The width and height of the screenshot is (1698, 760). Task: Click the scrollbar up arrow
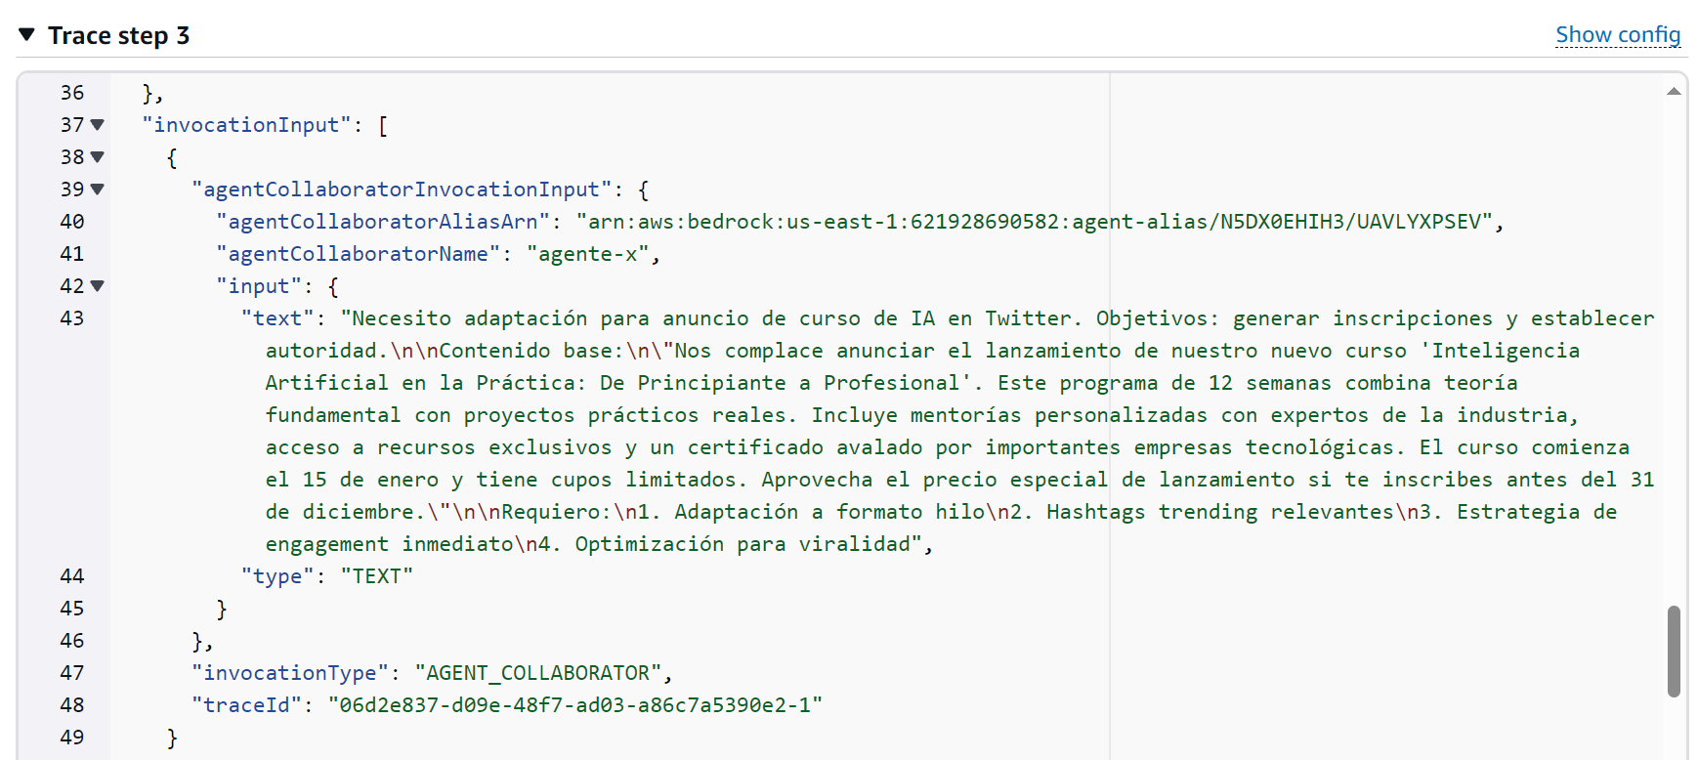1674,92
